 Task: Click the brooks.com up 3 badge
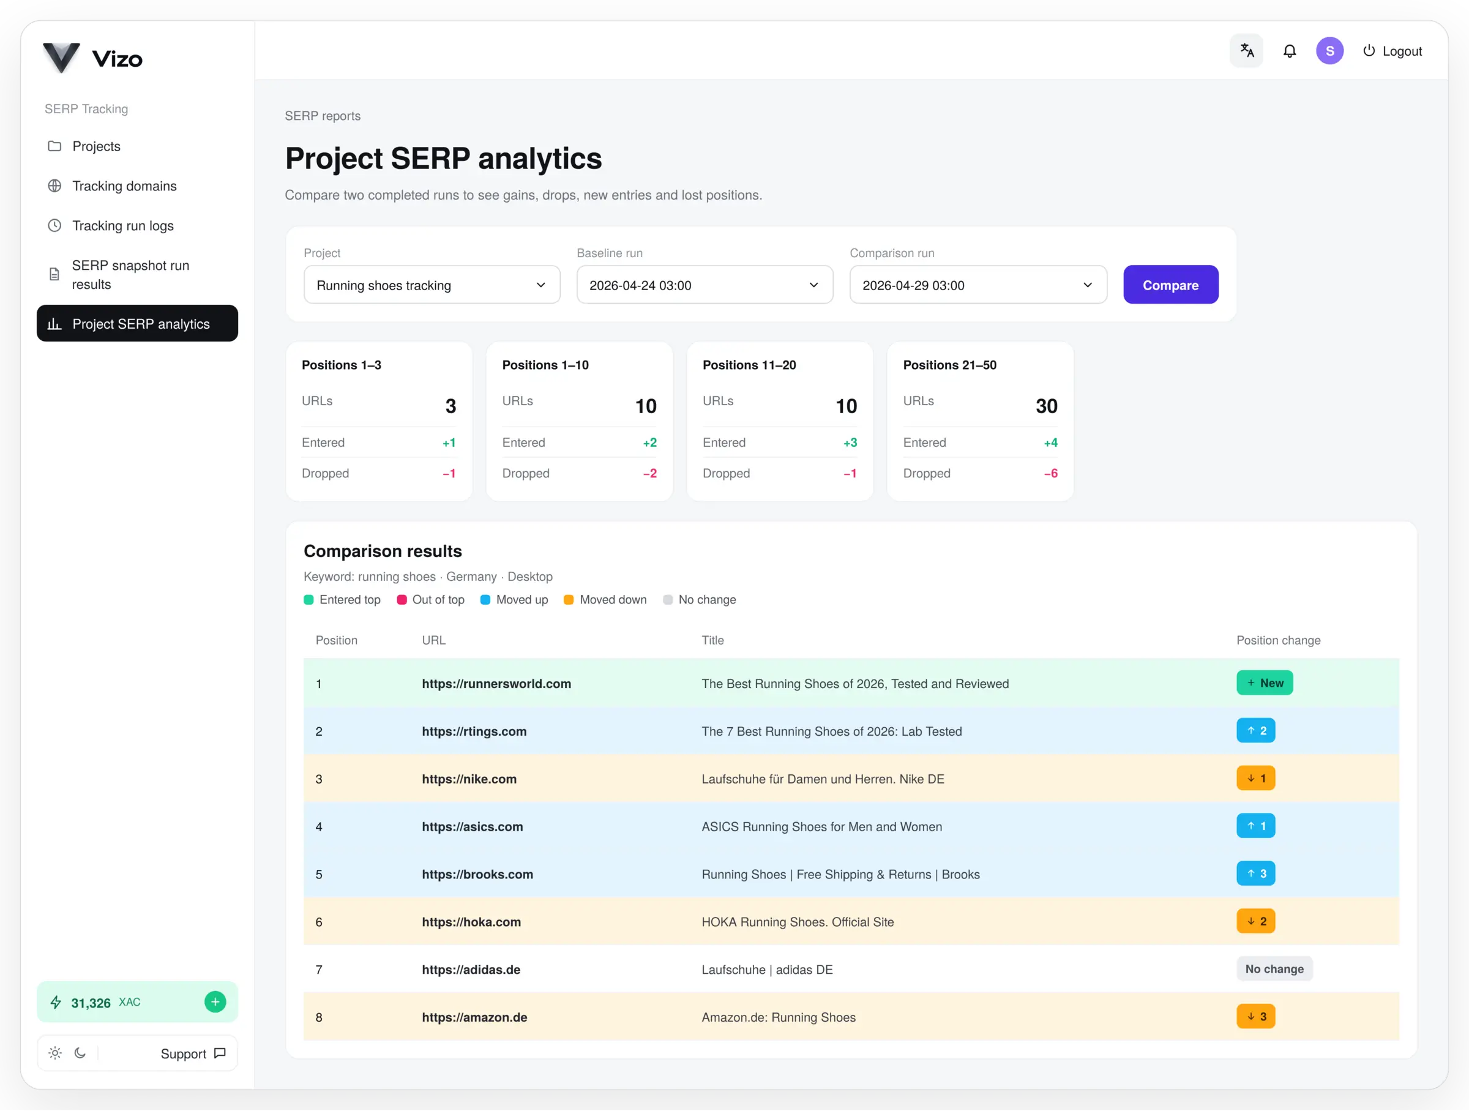coord(1255,873)
